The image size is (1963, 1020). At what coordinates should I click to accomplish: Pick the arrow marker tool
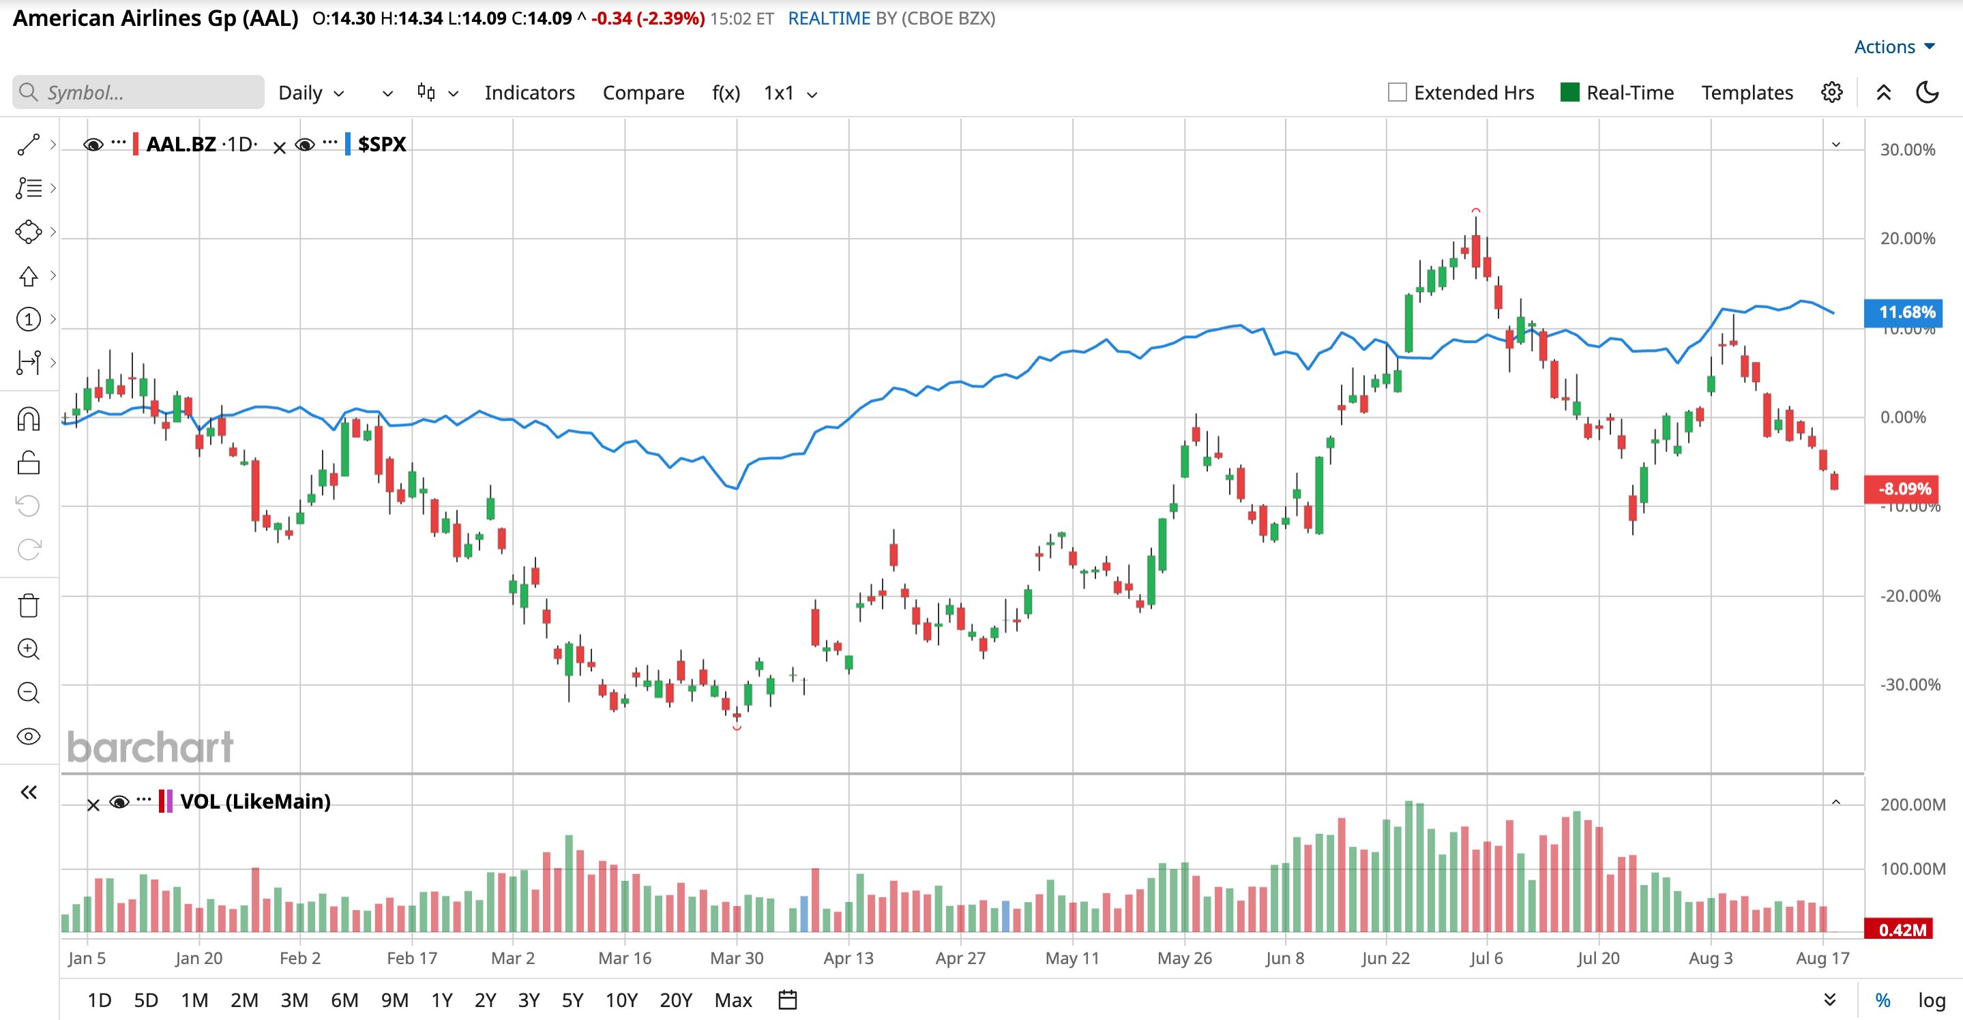[28, 275]
